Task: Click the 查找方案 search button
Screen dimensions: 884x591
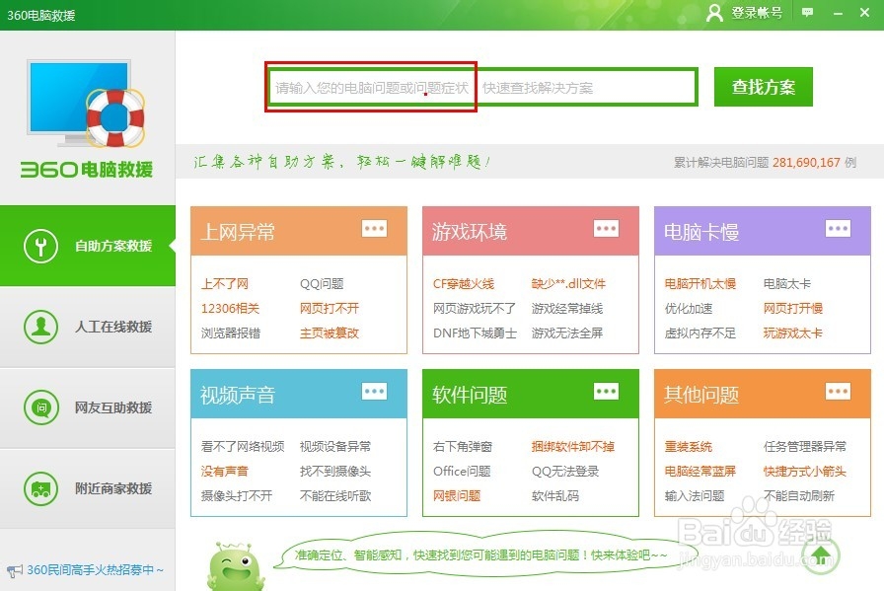Action: (x=763, y=87)
